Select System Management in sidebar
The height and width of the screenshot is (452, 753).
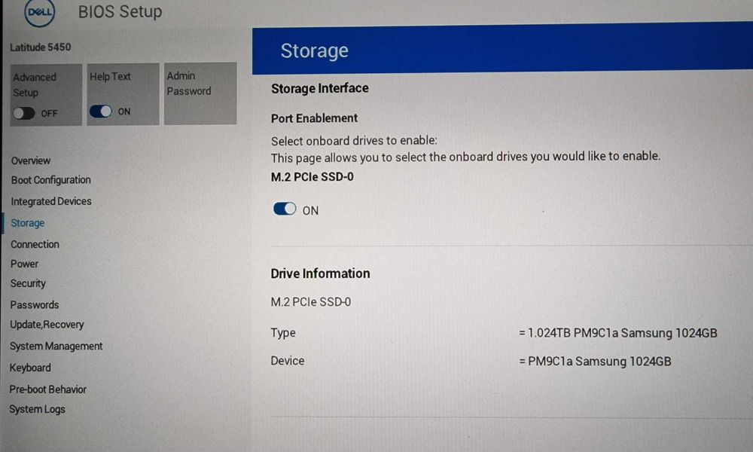(x=56, y=346)
